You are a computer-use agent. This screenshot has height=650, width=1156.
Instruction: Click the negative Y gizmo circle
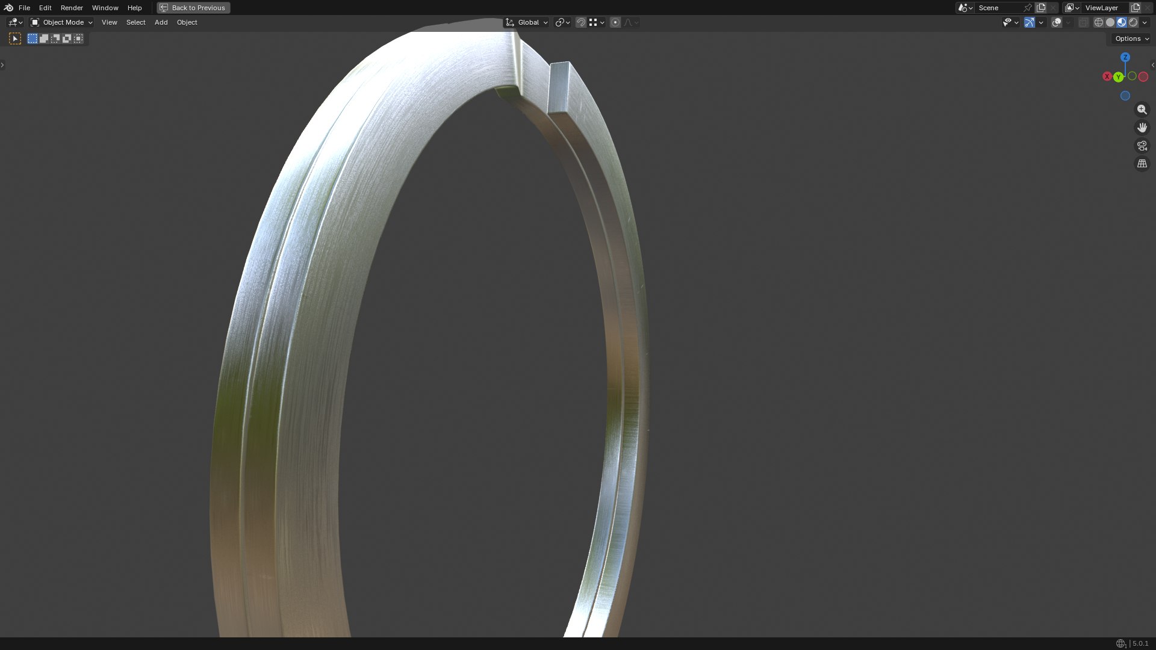[1132, 76]
